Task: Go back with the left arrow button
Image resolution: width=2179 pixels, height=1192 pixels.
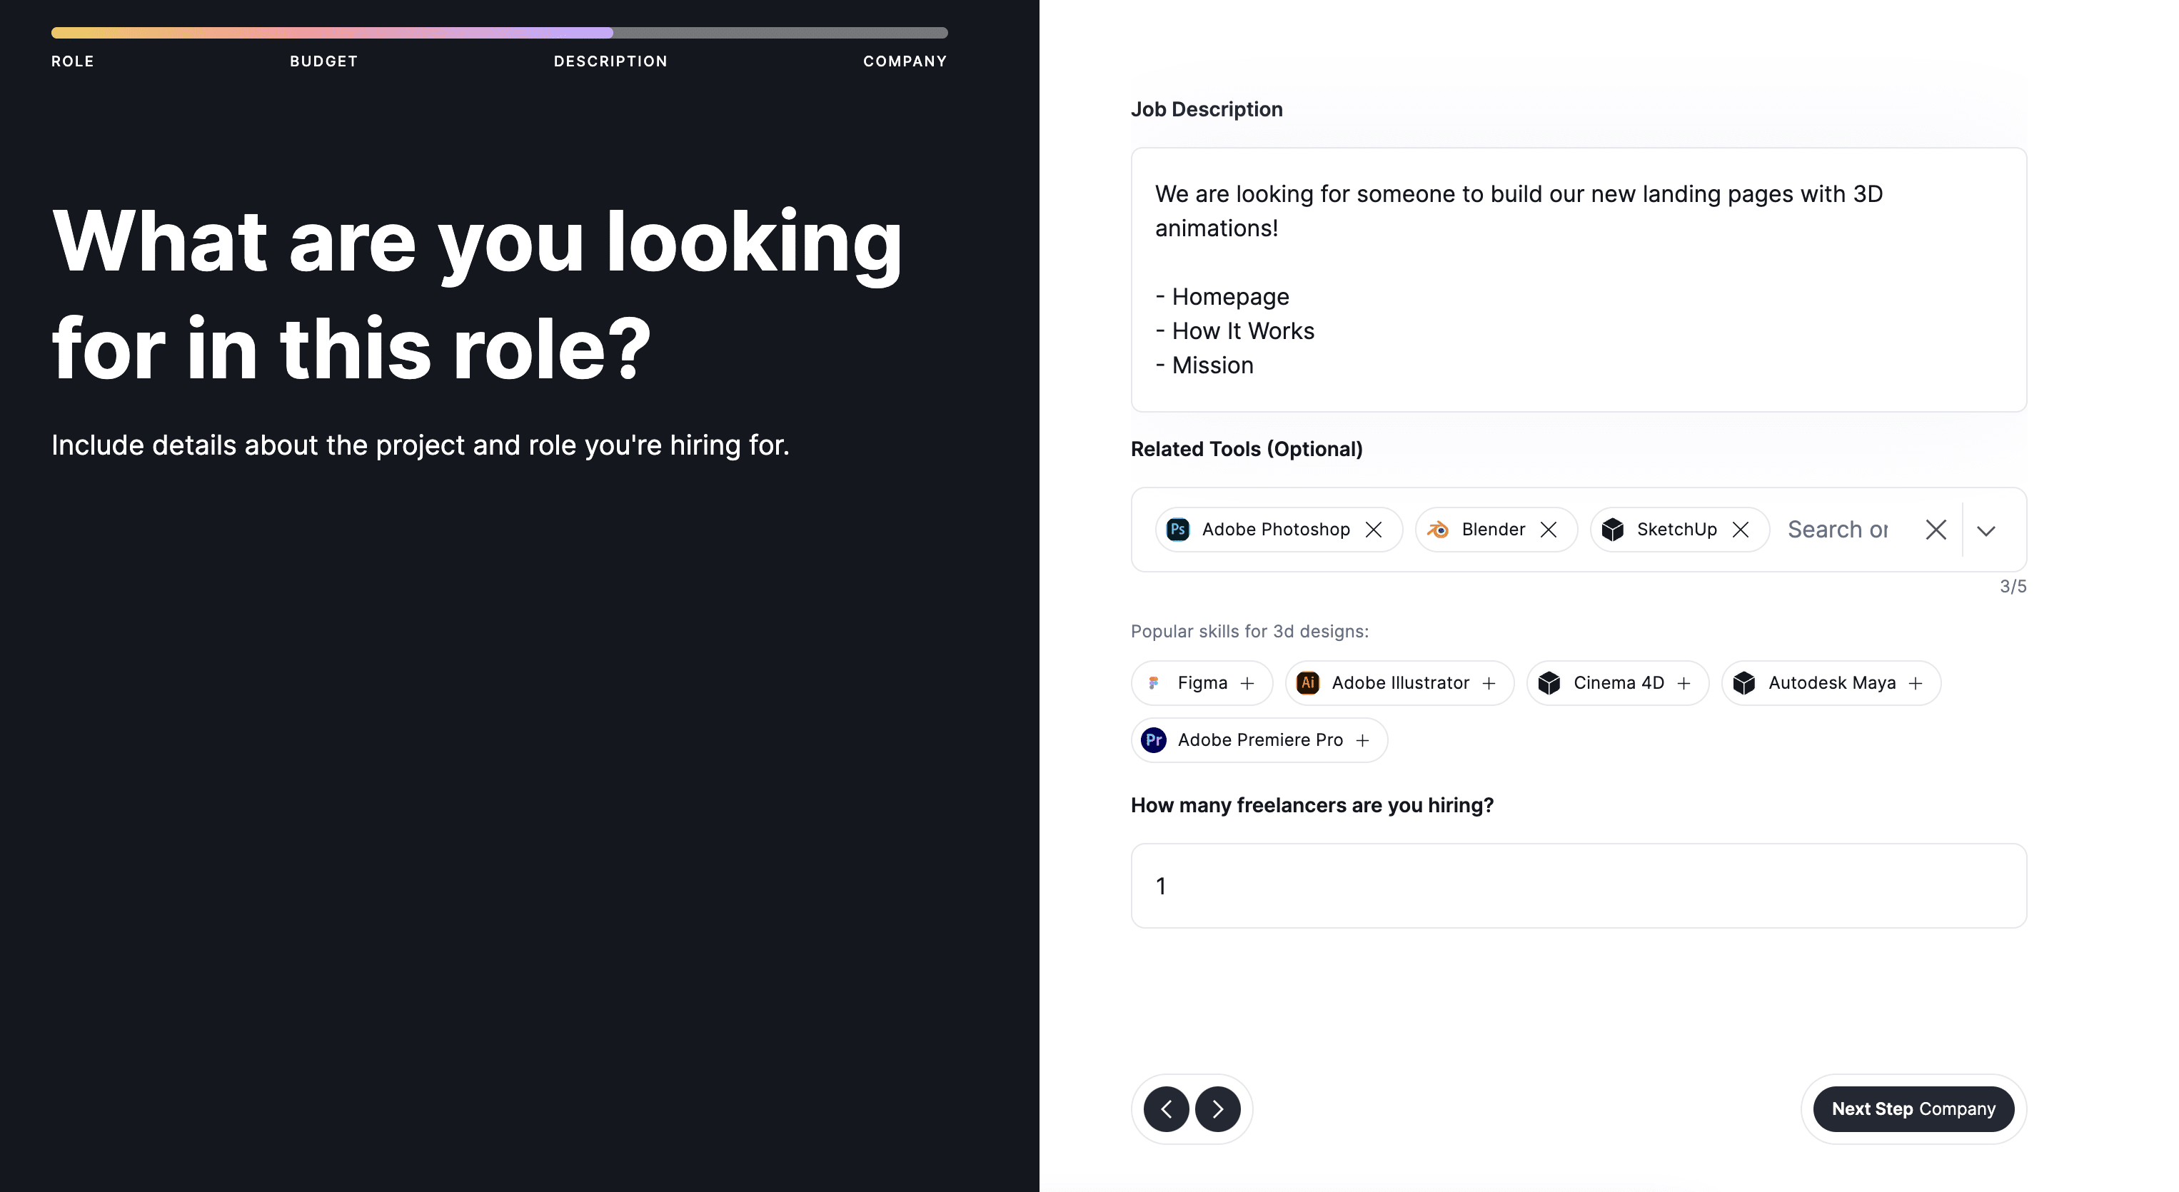Action: (x=1167, y=1109)
